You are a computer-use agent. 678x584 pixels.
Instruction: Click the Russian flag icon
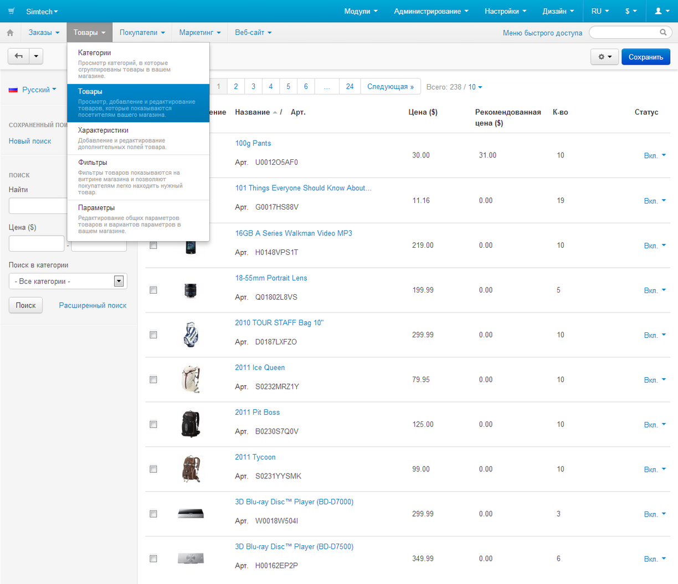pyautogui.click(x=13, y=90)
